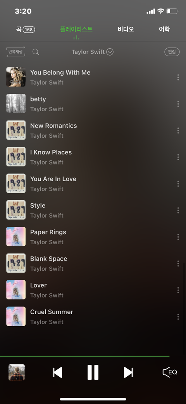
Task: Pause the current song
Action: (93, 372)
